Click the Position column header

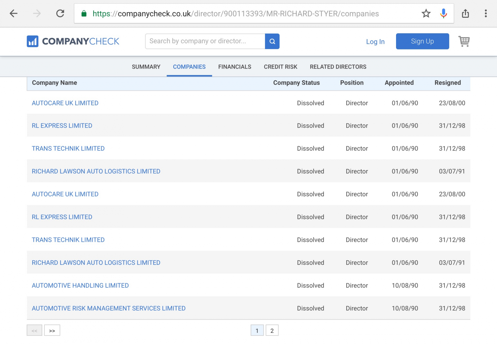coord(352,83)
